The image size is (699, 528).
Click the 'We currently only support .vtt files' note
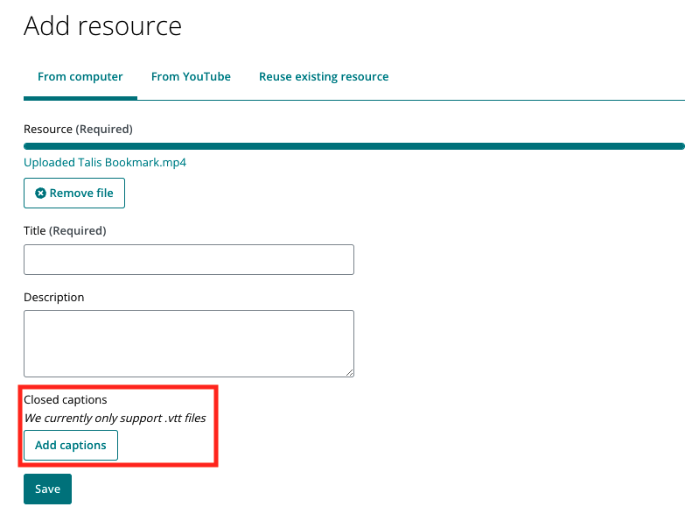tap(115, 419)
